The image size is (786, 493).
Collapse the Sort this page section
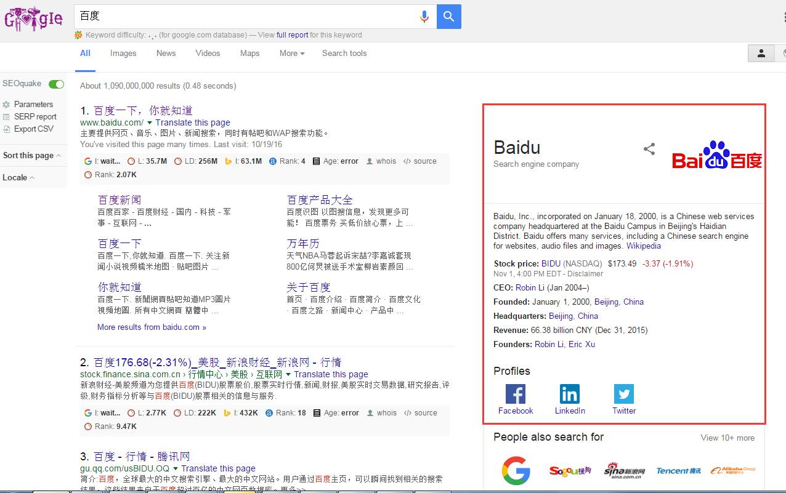tap(32, 156)
